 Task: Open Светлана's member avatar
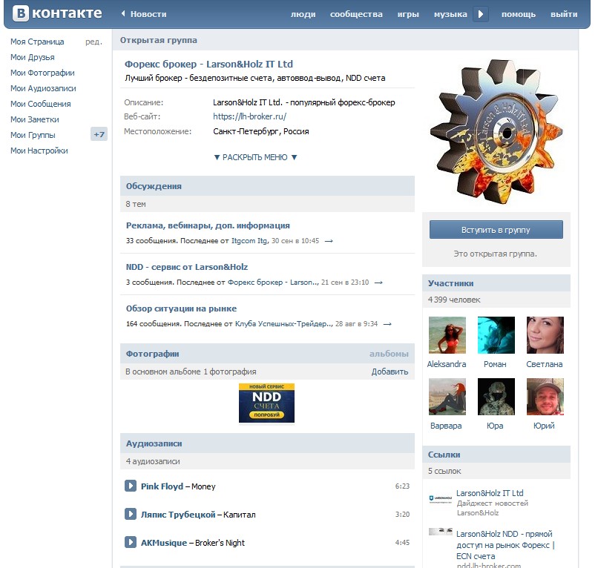tap(545, 335)
